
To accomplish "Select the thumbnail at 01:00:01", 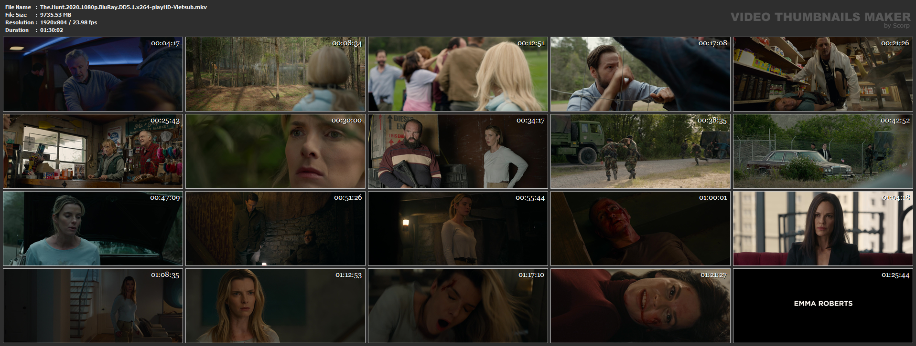I will (640, 229).
